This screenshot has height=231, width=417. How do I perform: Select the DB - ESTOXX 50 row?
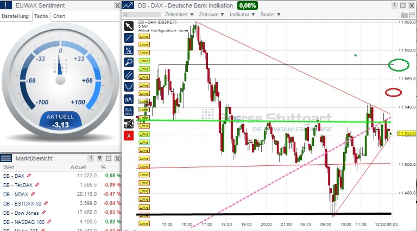(61, 203)
